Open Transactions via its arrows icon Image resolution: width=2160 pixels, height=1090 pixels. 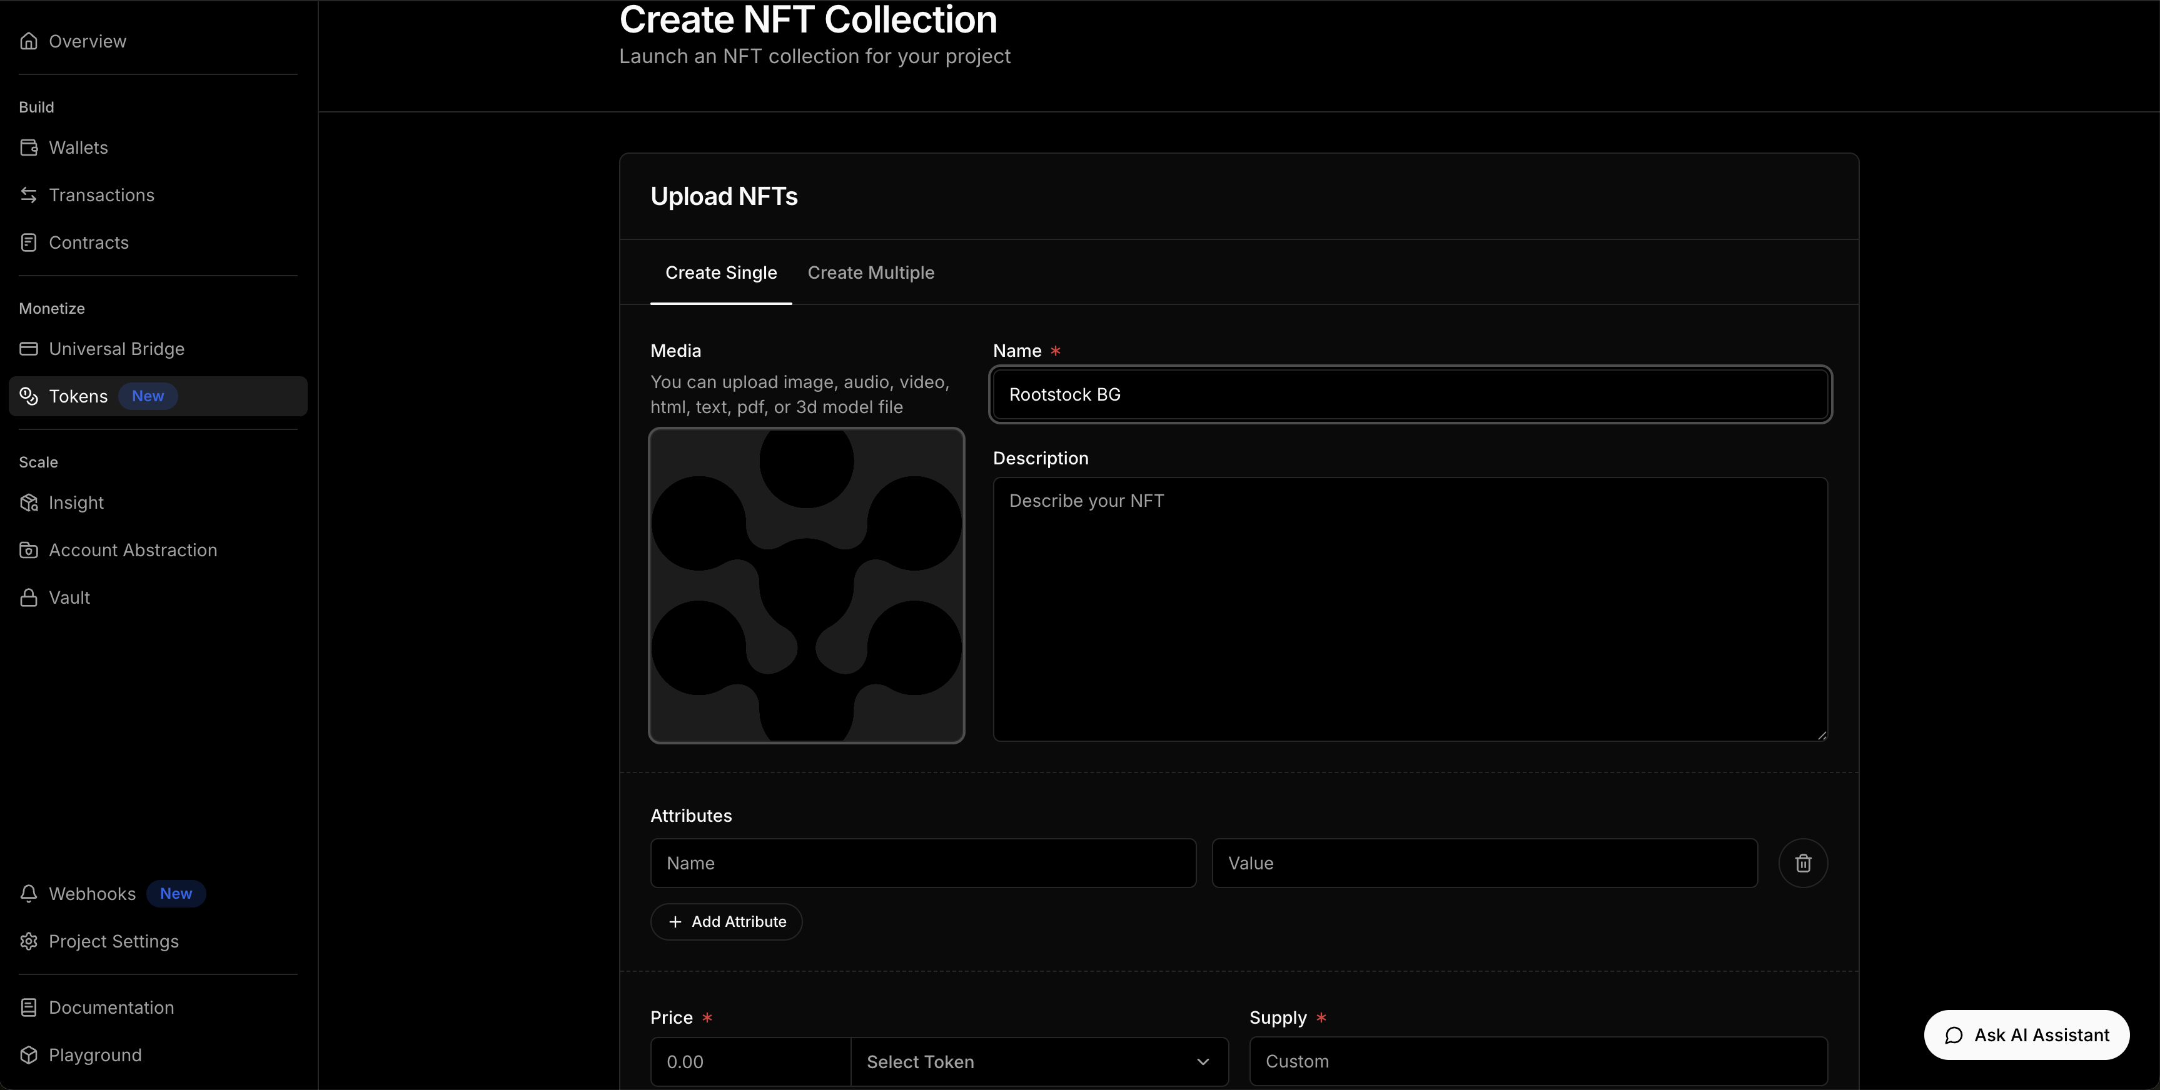29,195
